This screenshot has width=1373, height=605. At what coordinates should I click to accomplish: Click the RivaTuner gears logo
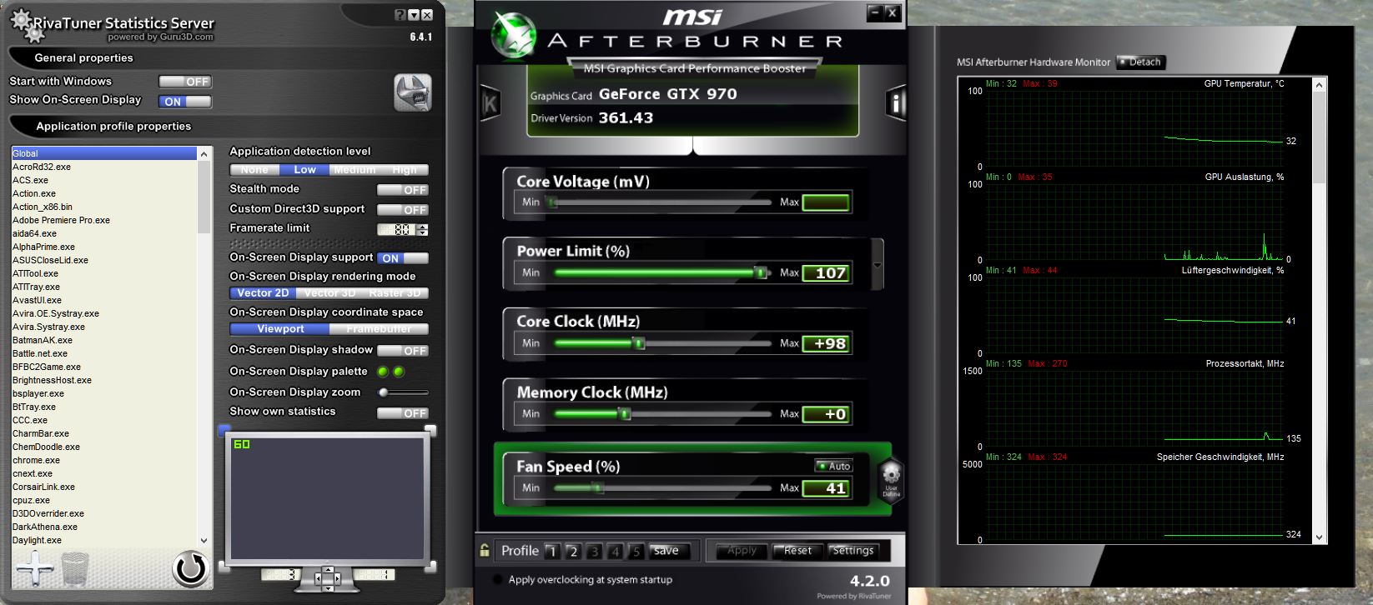click(28, 26)
